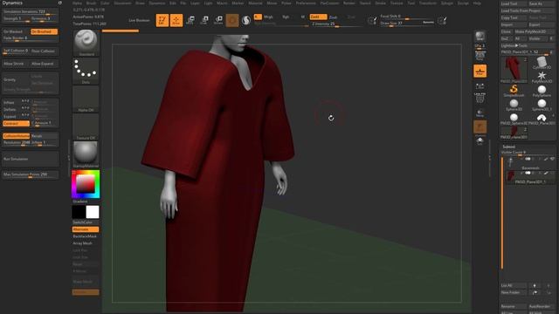Enable Zadd mode
The width and height of the screenshot is (559, 314).
318,17
